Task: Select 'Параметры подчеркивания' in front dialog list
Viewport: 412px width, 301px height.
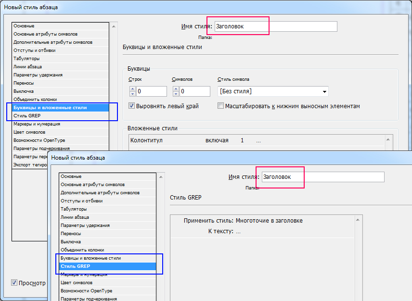Action: [x=108, y=299]
